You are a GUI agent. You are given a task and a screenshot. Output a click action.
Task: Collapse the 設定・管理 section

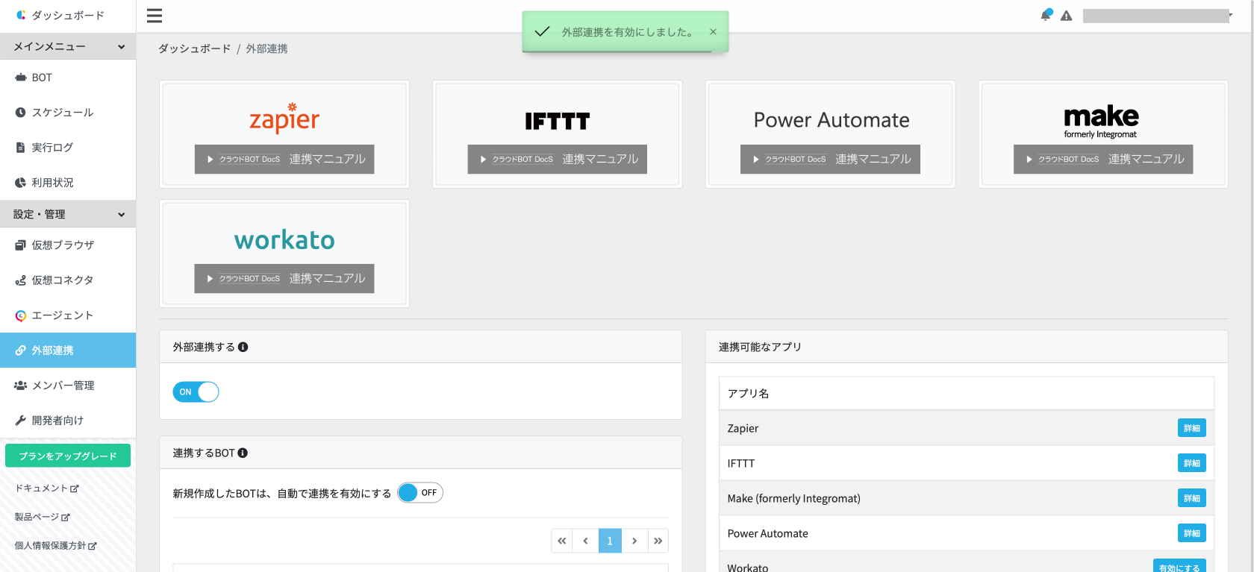coord(68,214)
